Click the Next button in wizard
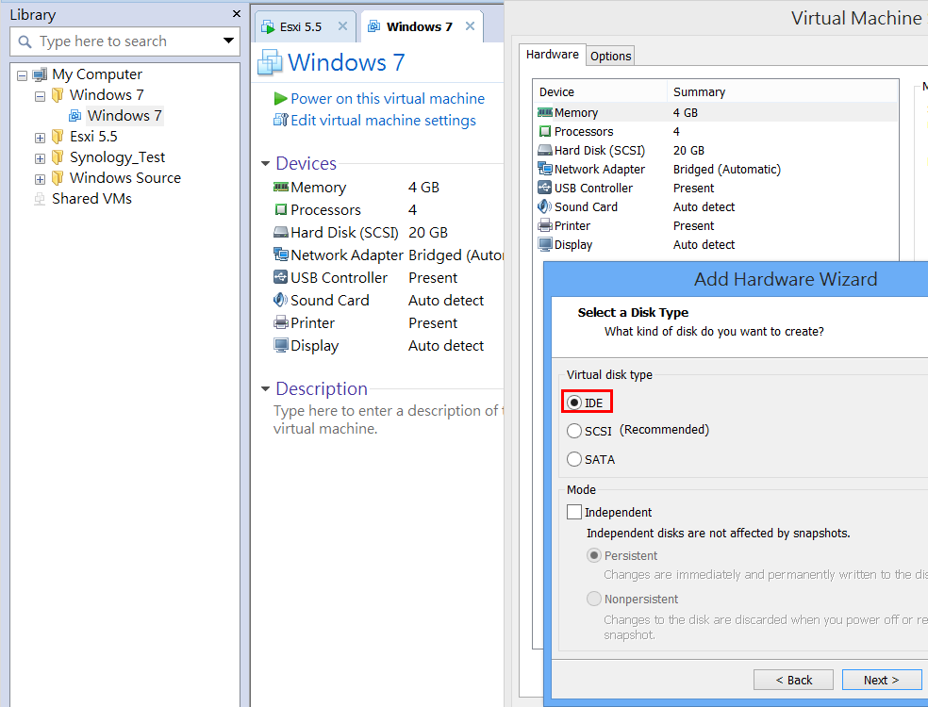The image size is (928, 707). coord(882,681)
